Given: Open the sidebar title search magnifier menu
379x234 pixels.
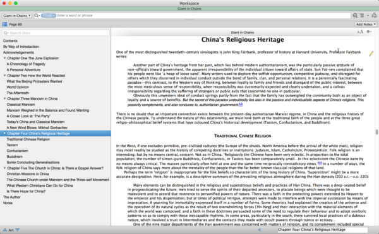Looking at the screenshot, I should 6,33.
